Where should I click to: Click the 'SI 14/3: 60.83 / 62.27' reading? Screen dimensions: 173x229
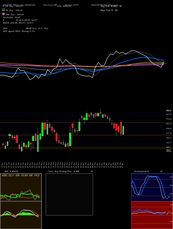(27, 20)
